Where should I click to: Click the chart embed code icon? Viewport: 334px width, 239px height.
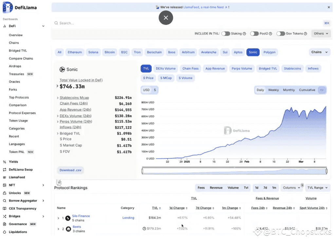click(322, 90)
